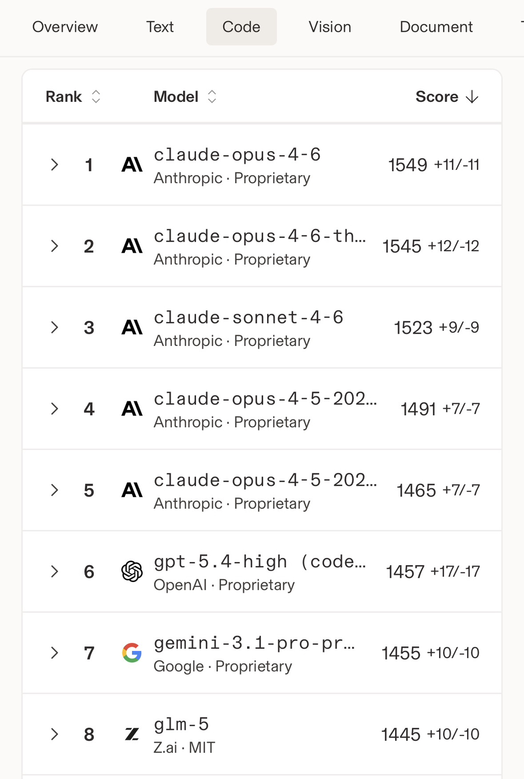
Task: Expand the rank 3 claude-sonnet-4-6 row
Action: [55, 328]
